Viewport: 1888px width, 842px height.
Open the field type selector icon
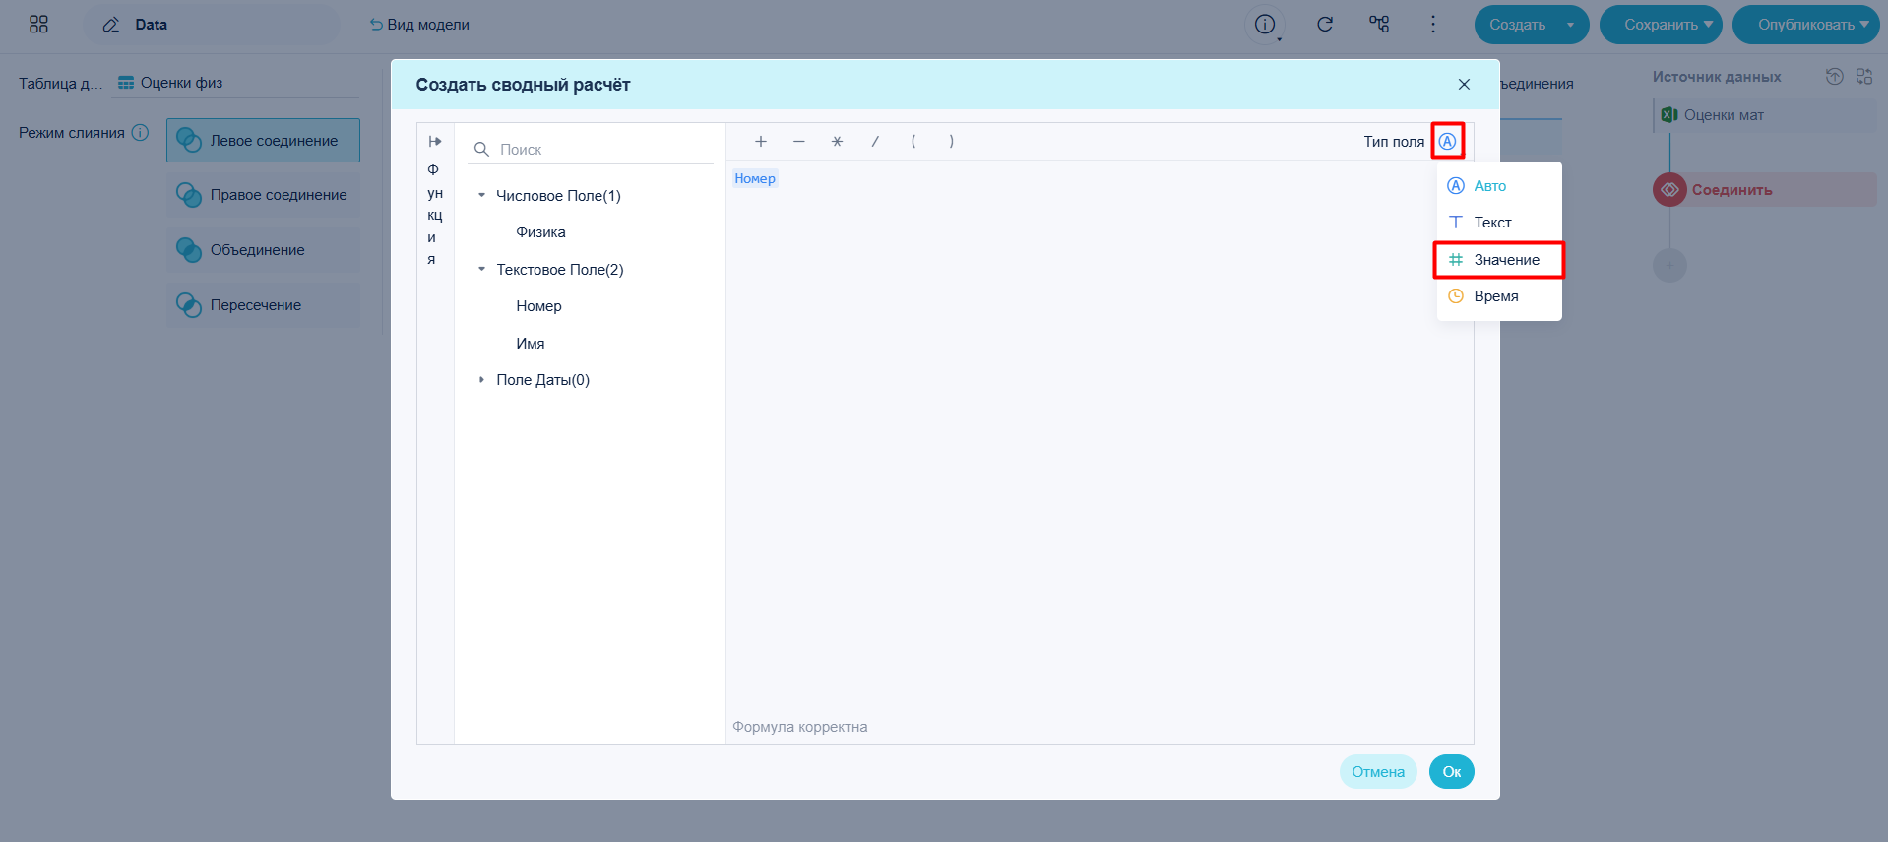pyautogui.click(x=1447, y=141)
